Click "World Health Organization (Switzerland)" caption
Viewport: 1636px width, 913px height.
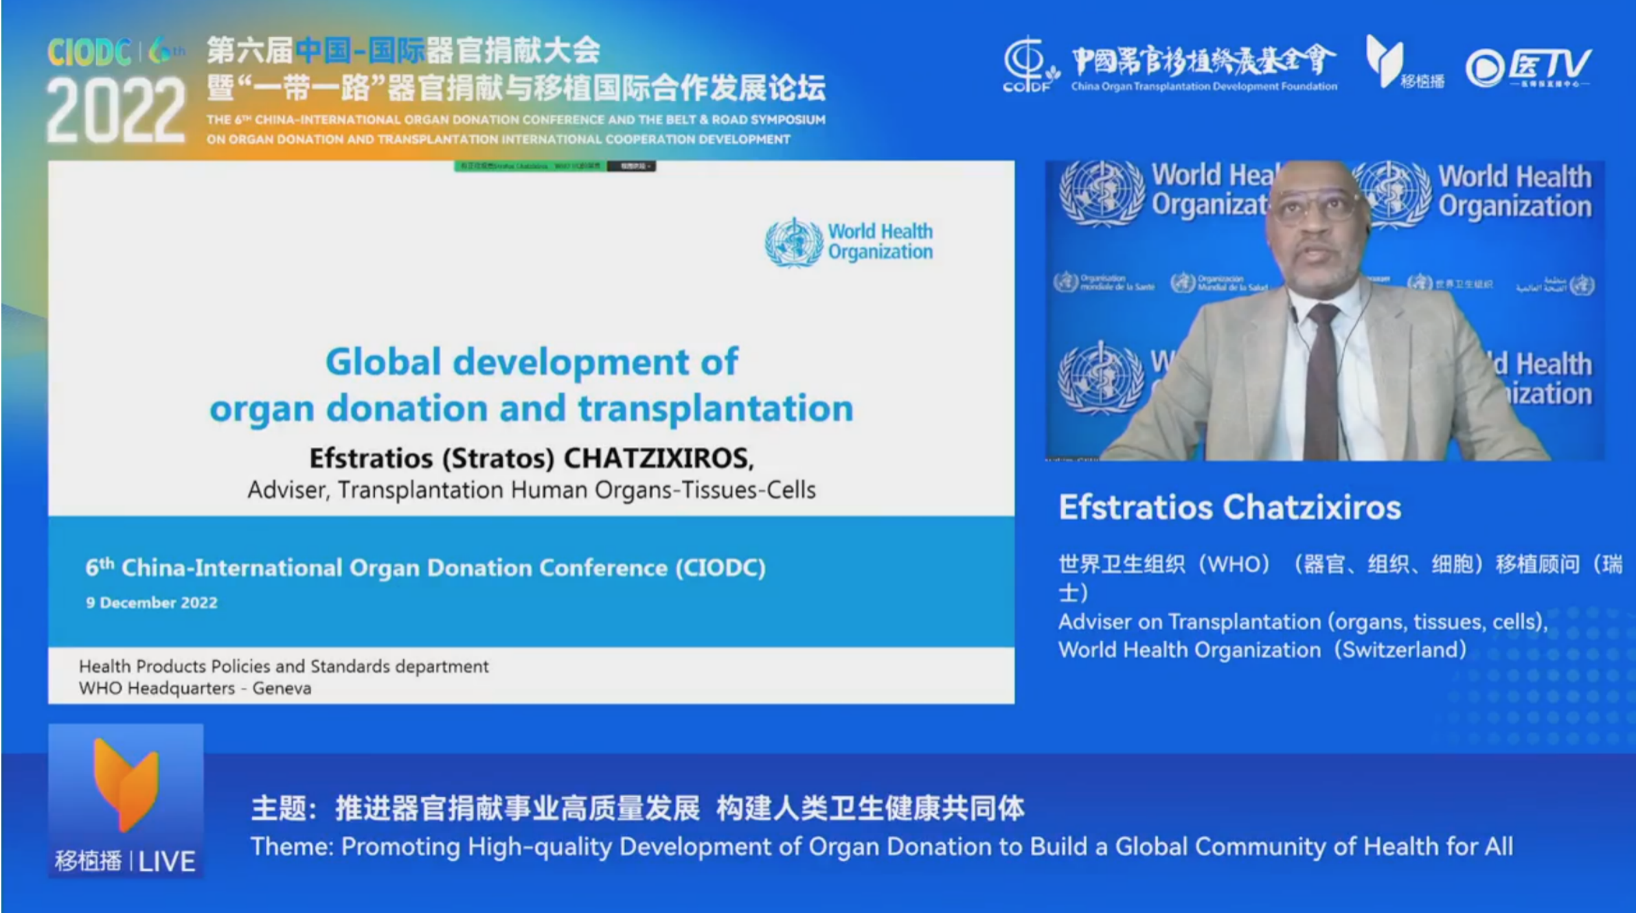coord(1262,649)
